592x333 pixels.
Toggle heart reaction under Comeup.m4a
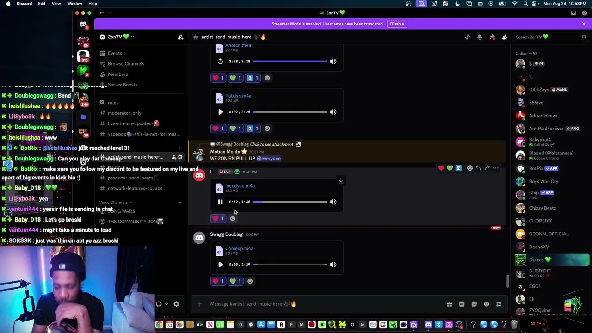click(218, 281)
